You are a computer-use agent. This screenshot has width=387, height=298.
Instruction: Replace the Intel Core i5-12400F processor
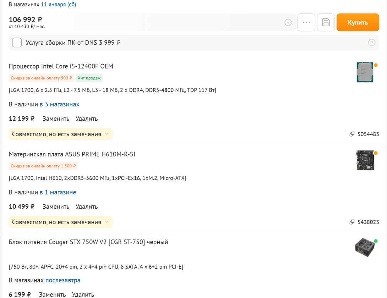pyautogui.click(x=56, y=118)
